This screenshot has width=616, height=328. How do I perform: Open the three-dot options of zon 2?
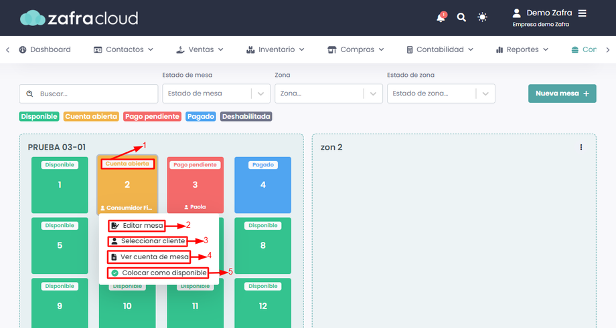[x=581, y=148]
